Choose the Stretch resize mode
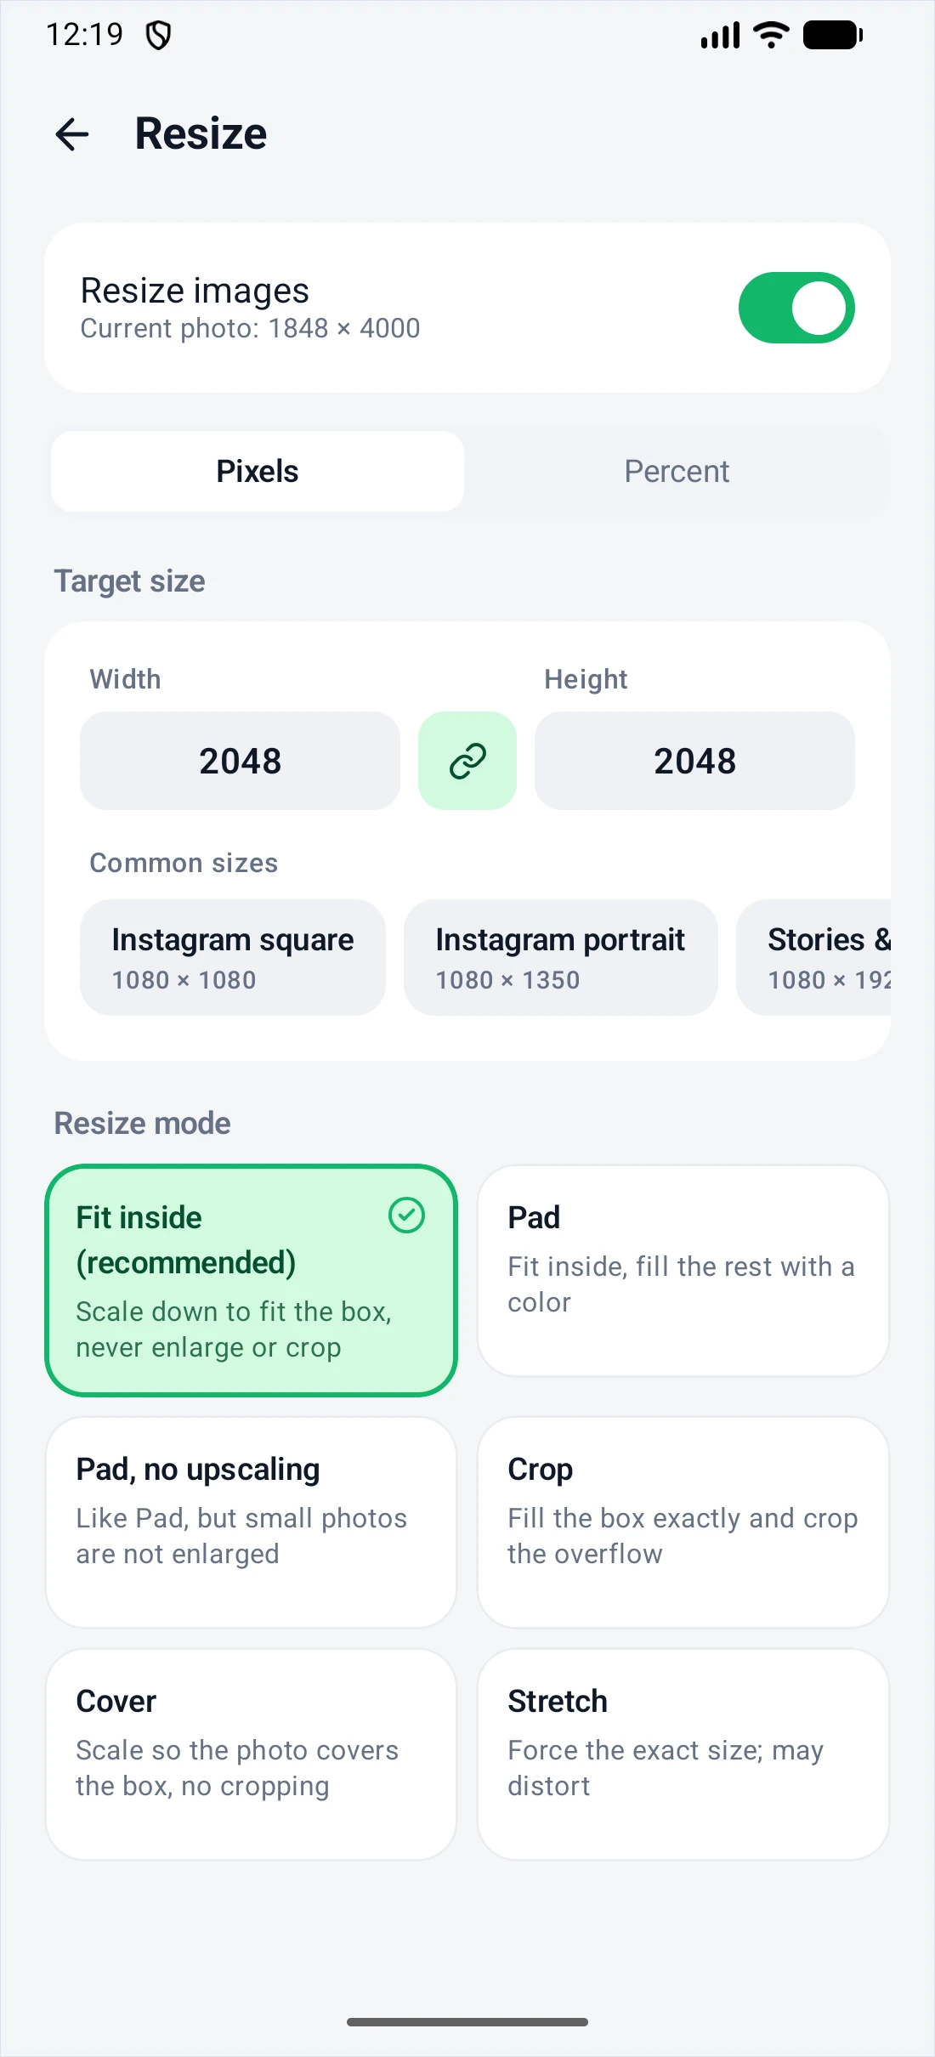 683,1754
